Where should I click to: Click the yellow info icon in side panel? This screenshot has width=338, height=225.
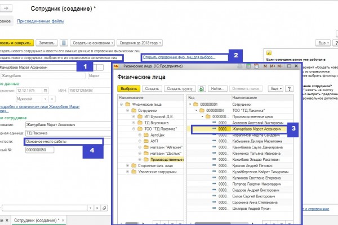[x=269, y=53]
